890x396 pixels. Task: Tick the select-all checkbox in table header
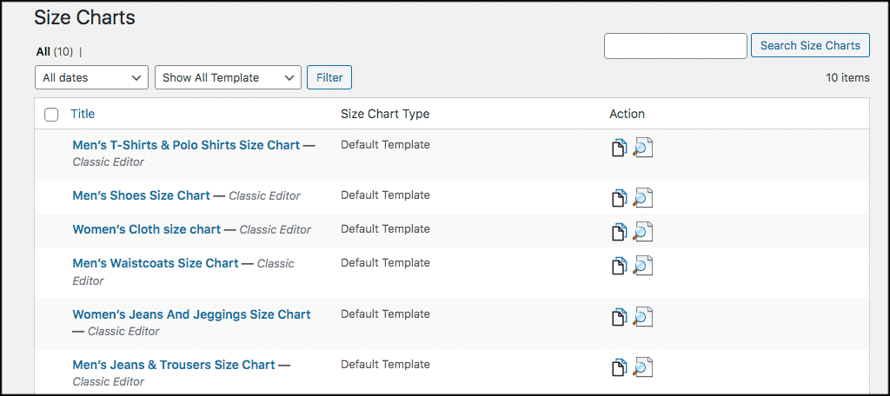[51, 115]
